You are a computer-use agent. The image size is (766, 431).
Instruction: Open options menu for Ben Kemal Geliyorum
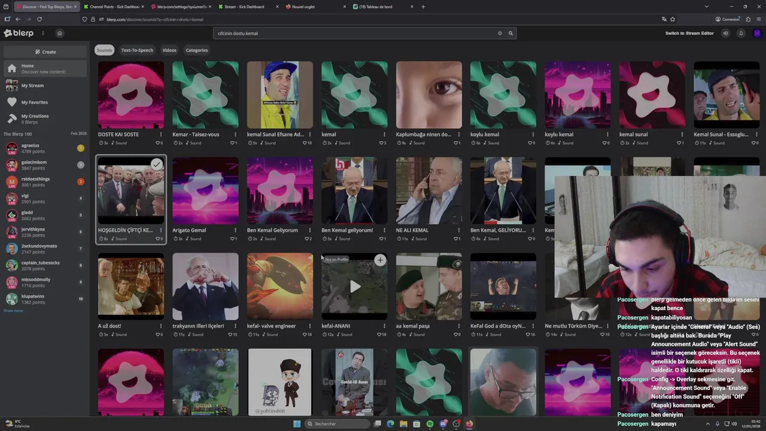pos(309,230)
